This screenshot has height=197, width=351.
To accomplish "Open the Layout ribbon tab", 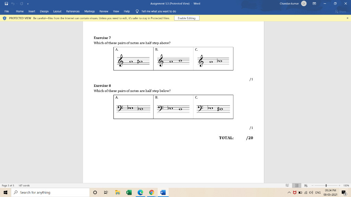I will 57,11.
